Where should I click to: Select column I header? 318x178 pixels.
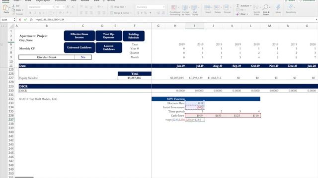[194, 26]
